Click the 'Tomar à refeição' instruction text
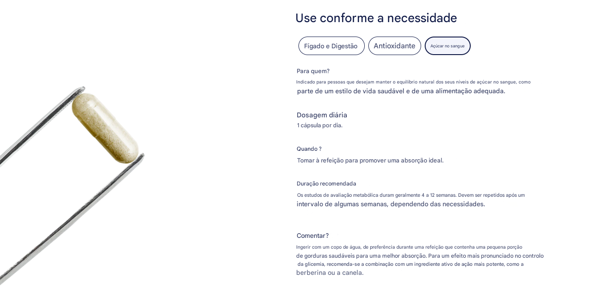The height and width of the screenshot is (292, 601). 370,160
